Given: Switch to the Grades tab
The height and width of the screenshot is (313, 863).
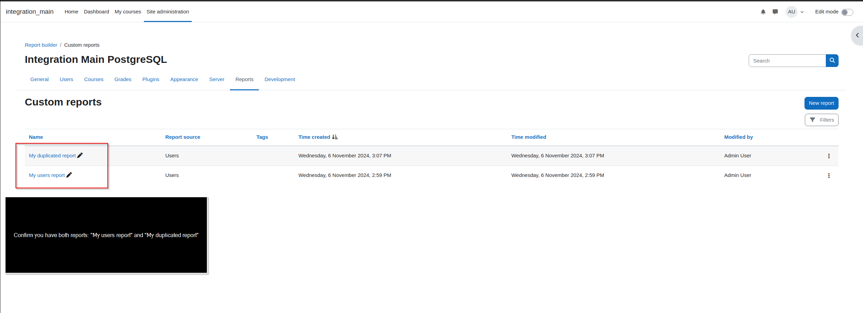Looking at the screenshot, I should point(123,79).
